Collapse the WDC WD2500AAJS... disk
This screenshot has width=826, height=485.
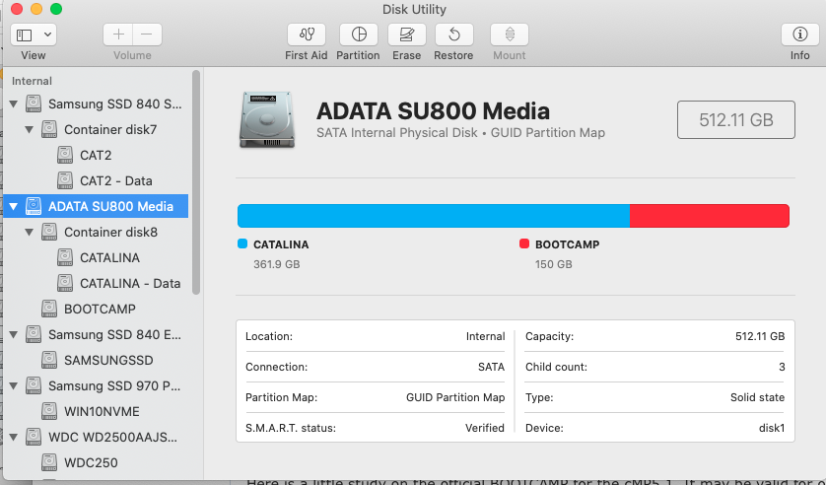(14, 437)
